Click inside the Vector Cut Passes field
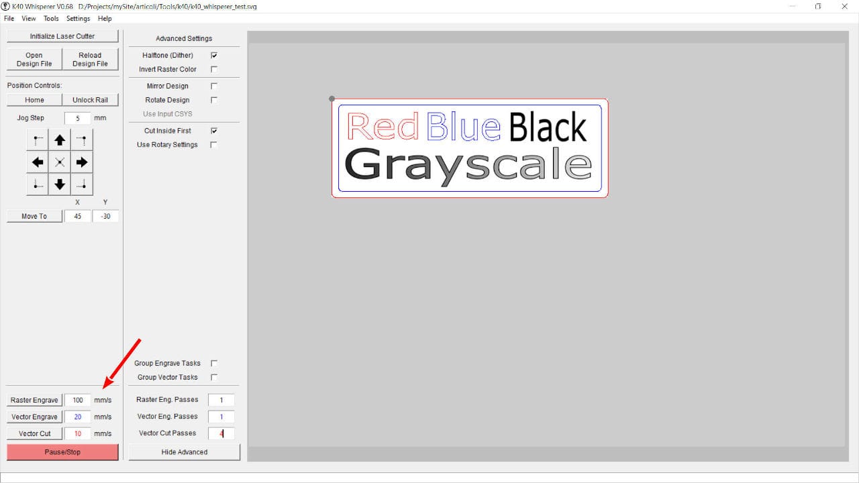The height and width of the screenshot is (483, 859). 221,433
